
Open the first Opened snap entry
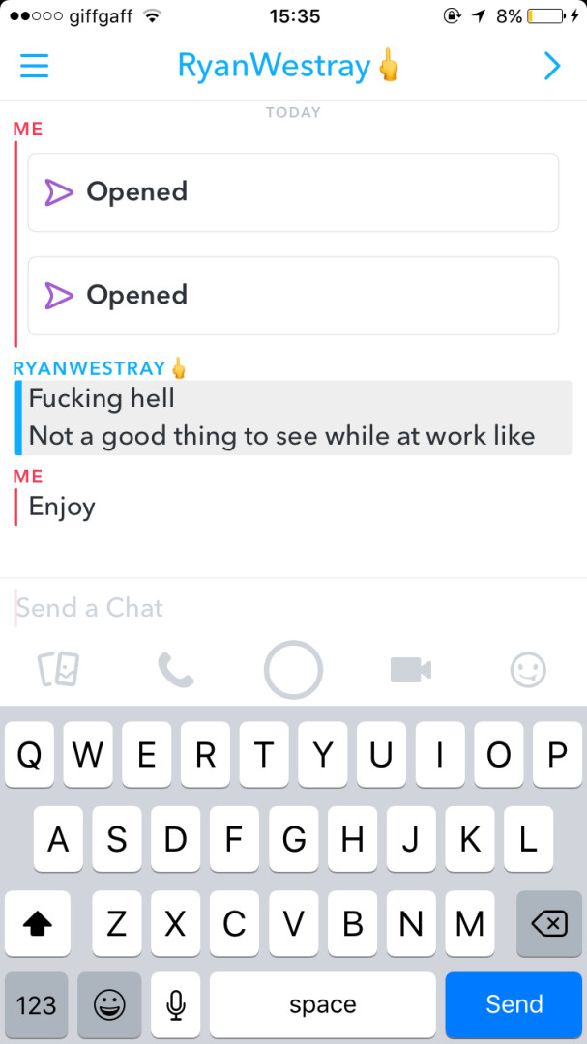(293, 192)
